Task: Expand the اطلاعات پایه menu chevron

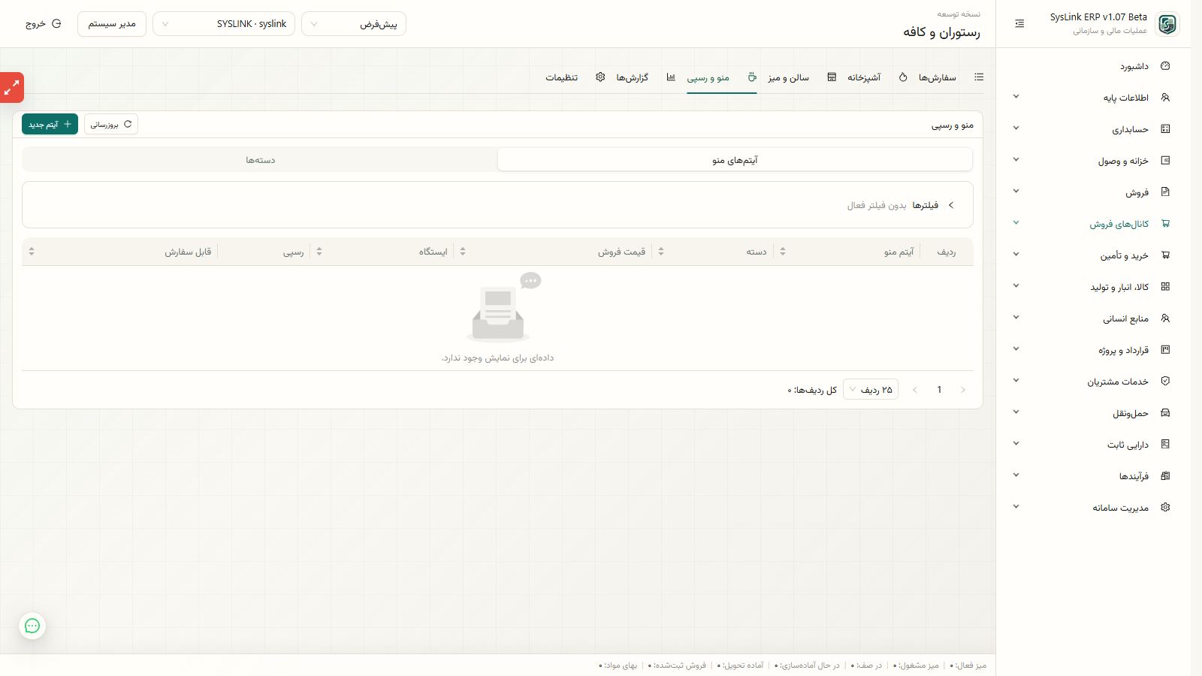Action: (x=1016, y=97)
